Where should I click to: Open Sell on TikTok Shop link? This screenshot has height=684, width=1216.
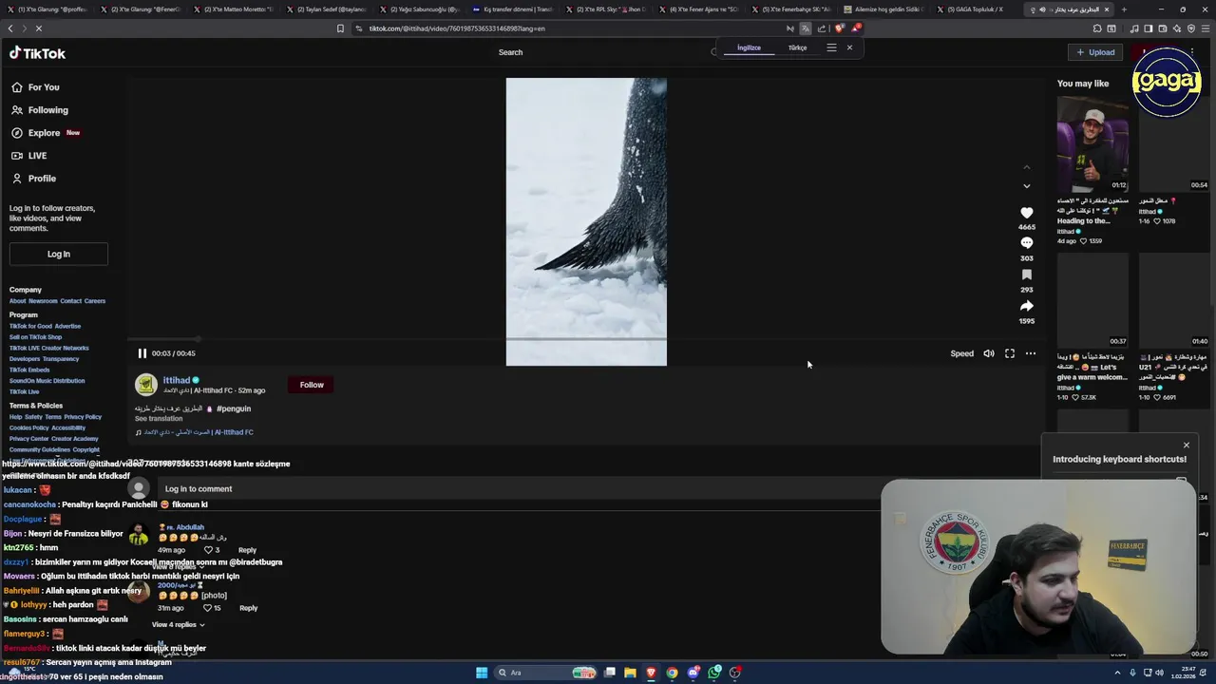click(x=35, y=337)
